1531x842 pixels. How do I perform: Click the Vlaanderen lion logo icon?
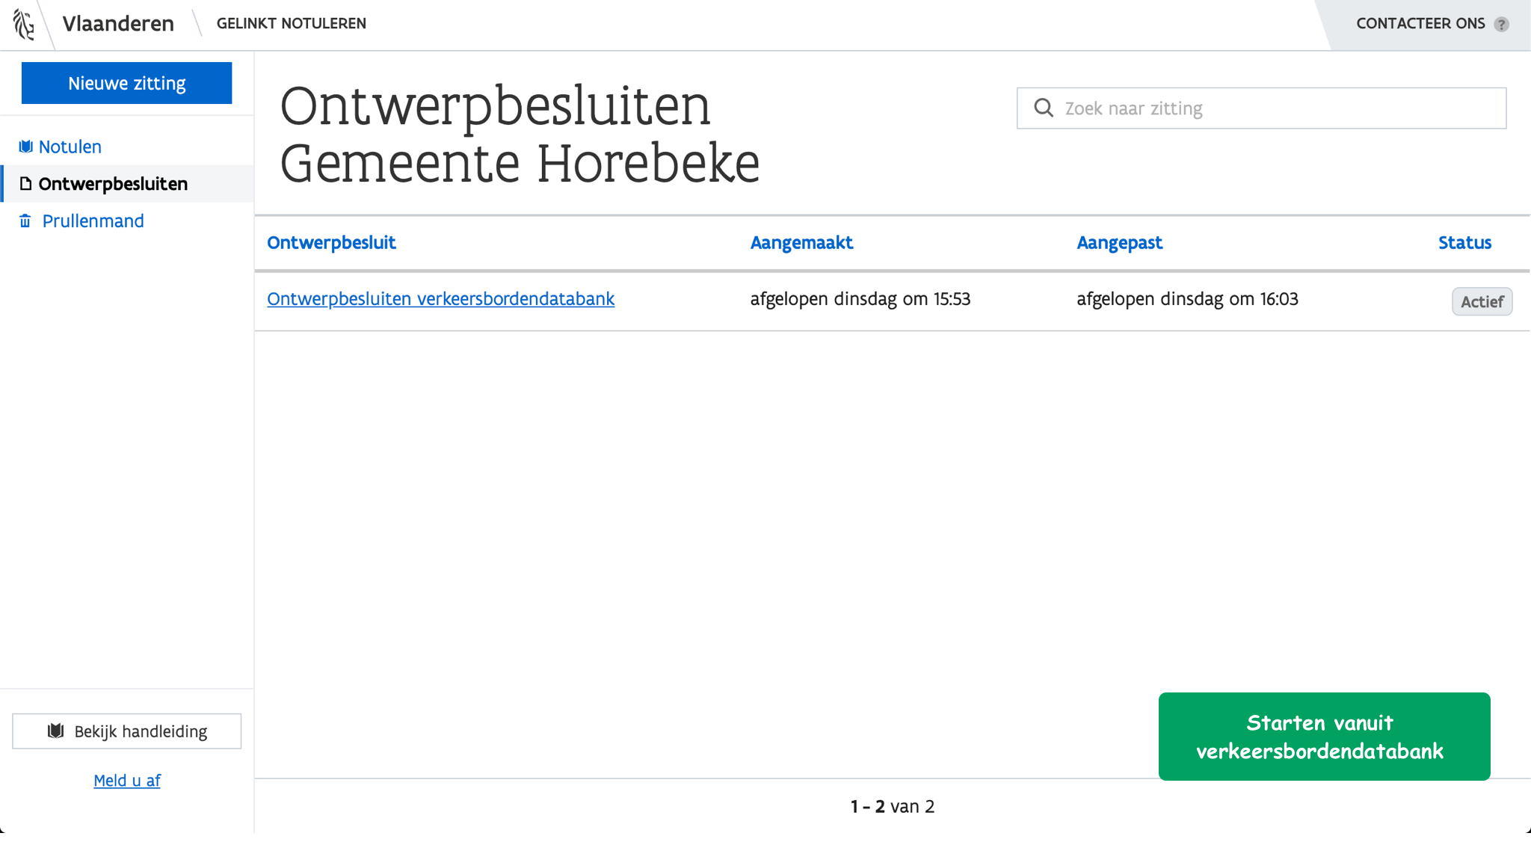coord(24,24)
